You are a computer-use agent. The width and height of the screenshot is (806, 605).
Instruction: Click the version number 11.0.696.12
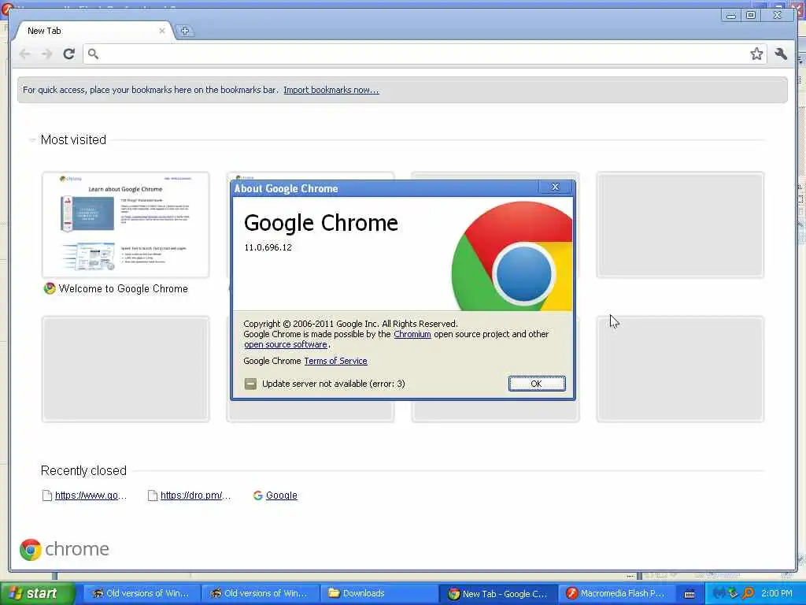tap(268, 247)
